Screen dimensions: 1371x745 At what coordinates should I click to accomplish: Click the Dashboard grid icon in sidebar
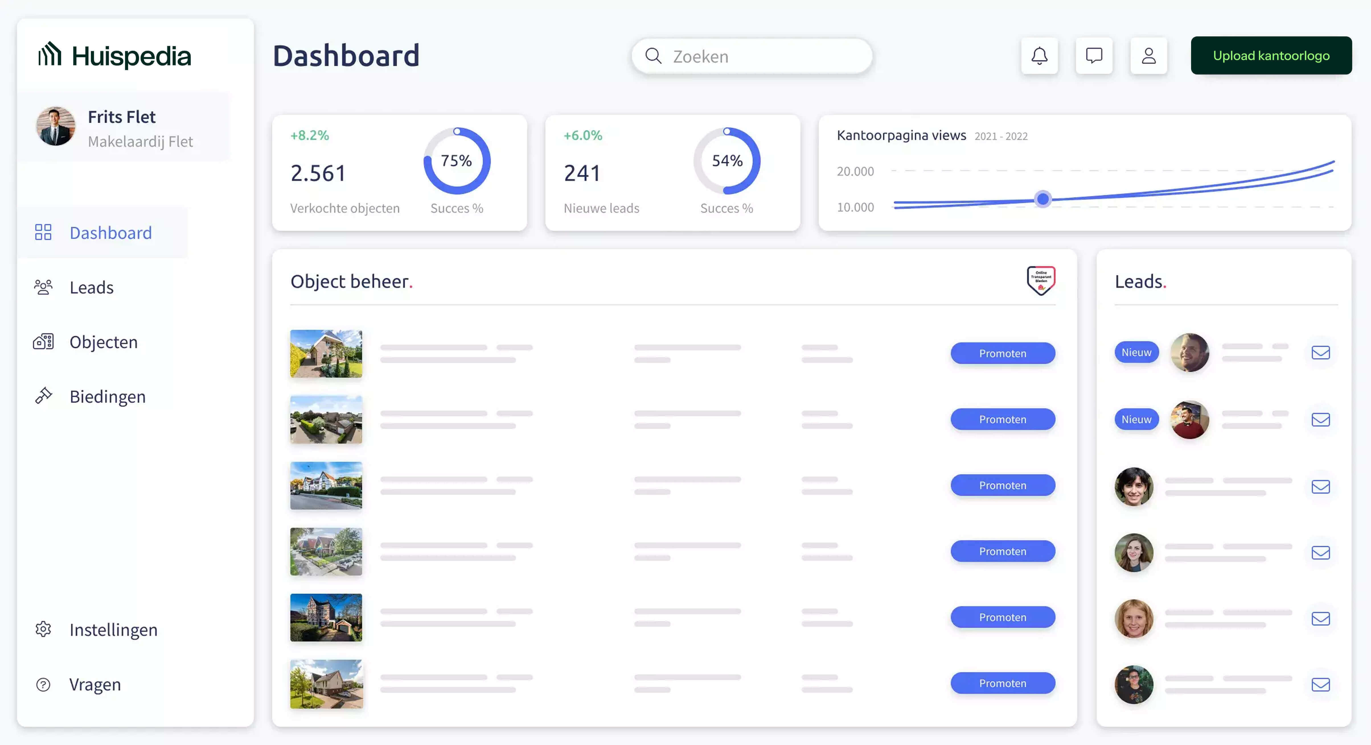[43, 232]
